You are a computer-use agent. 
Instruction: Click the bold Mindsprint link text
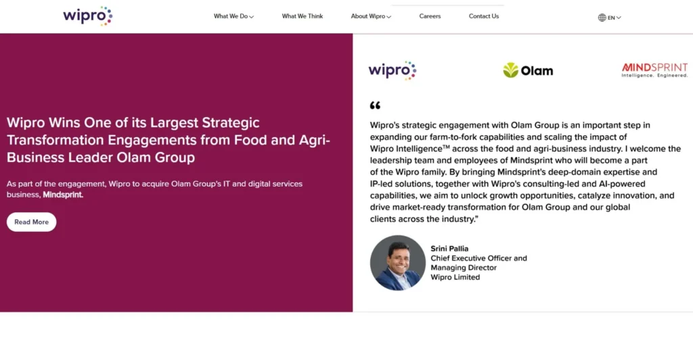[63, 195]
